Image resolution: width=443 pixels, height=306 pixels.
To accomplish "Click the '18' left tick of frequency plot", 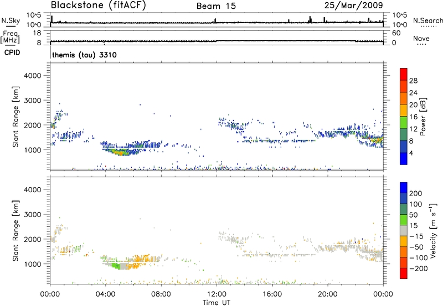I will (37, 33).
